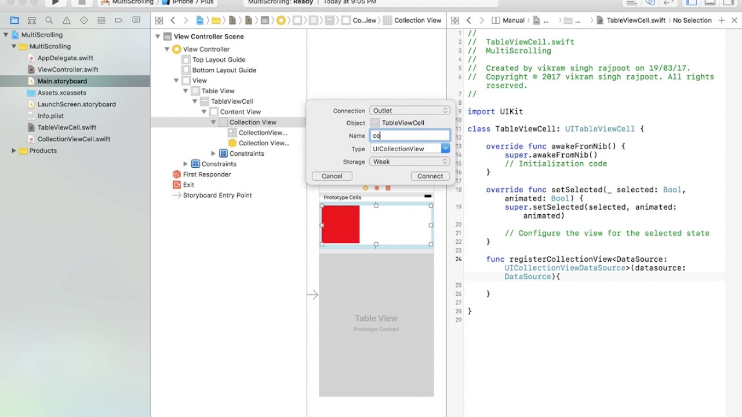Select the Assistant editor overlapping circles icon

[650, 2]
